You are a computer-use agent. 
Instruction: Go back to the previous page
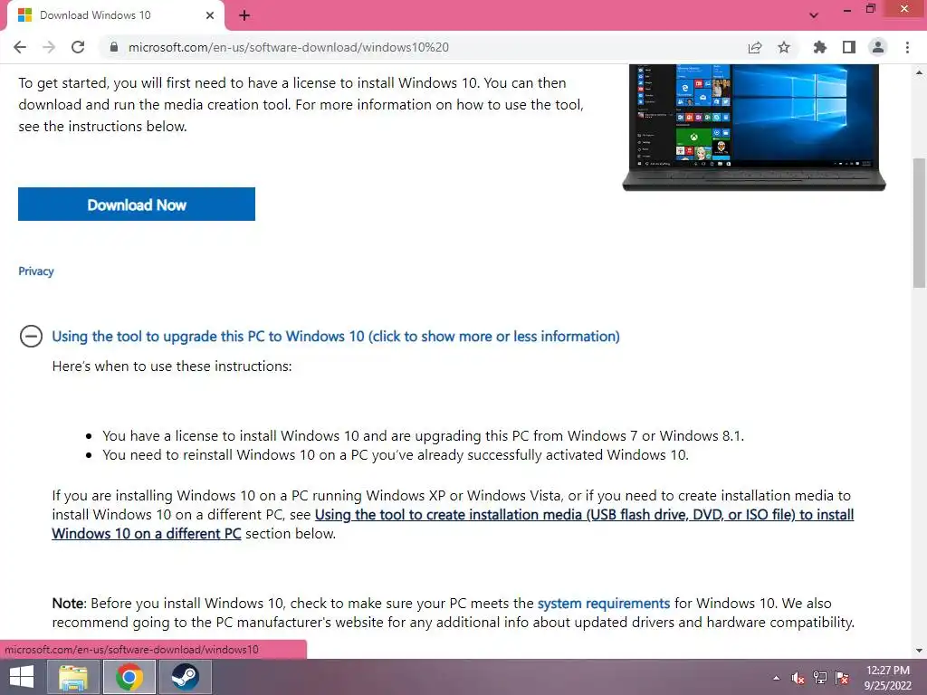pos(20,47)
